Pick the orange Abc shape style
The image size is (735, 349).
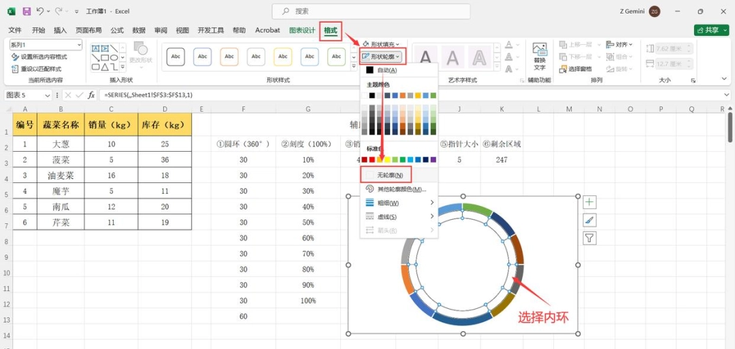click(x=229, y=56)
